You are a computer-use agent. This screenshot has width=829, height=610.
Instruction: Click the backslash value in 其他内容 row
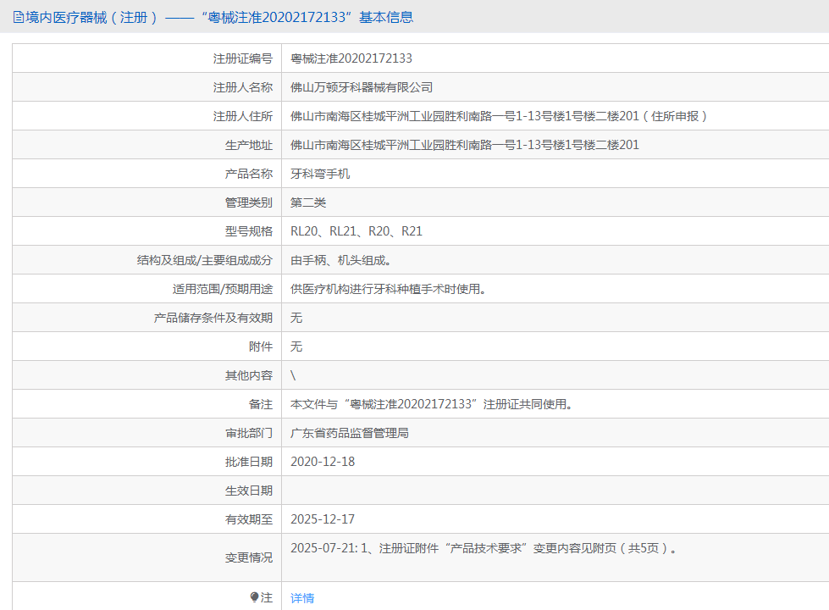(x=293, y=375)
